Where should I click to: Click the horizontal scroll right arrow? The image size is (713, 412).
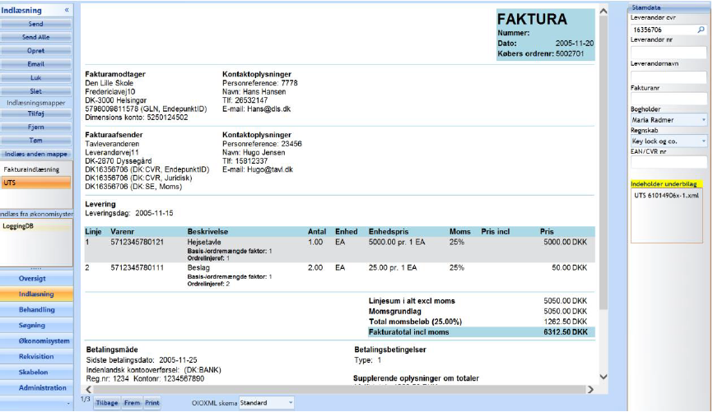coord(590,389)
